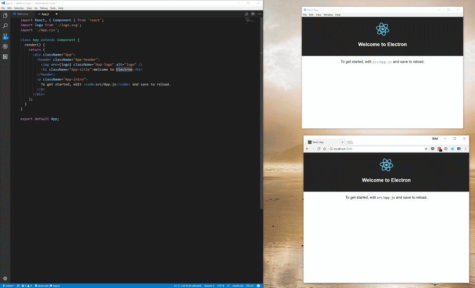Open the Explorer view in activity bar
This screenshot has height=288, width=475.
click(5, 16)
